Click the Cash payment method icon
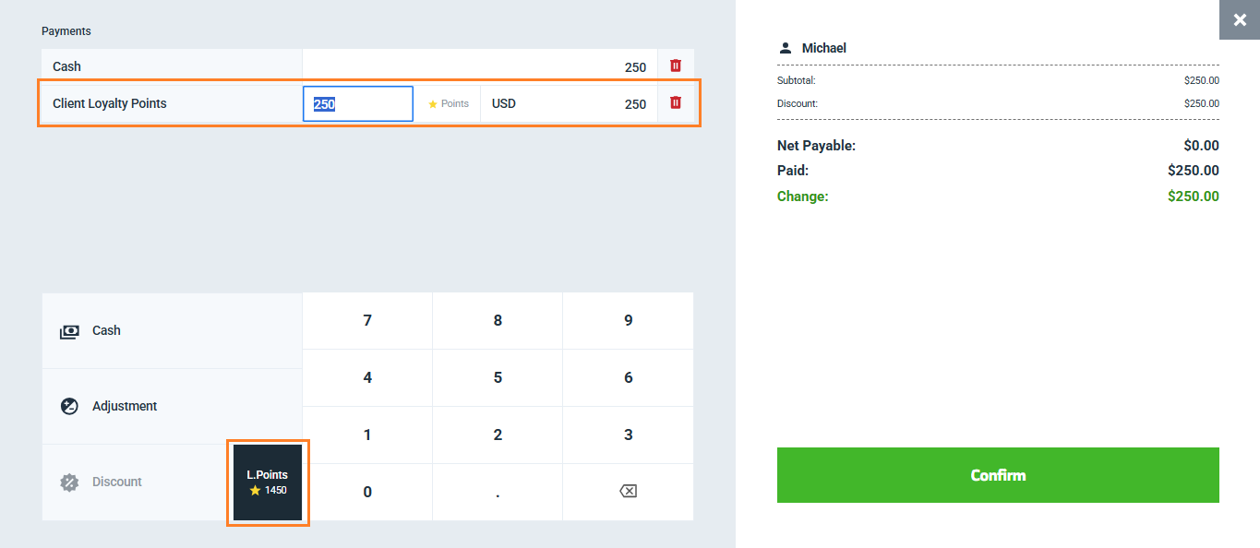This screenshot has height=548, width=1260. point(69,331)
